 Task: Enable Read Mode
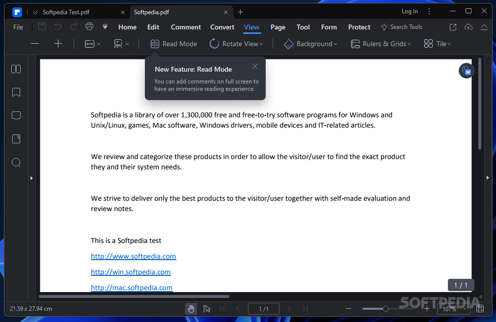(x=174, y=44)
